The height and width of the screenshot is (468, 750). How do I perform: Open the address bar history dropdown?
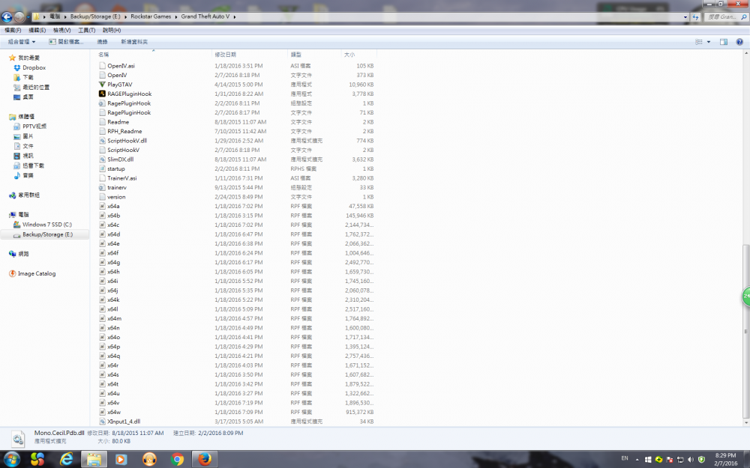685,16
